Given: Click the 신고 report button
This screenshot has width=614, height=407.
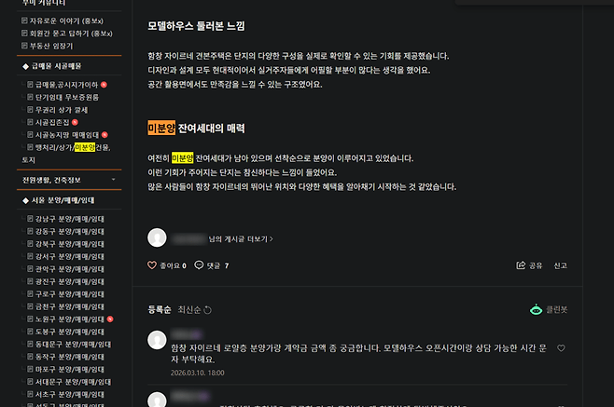Looking at the screenshot, I should [561, 265].
